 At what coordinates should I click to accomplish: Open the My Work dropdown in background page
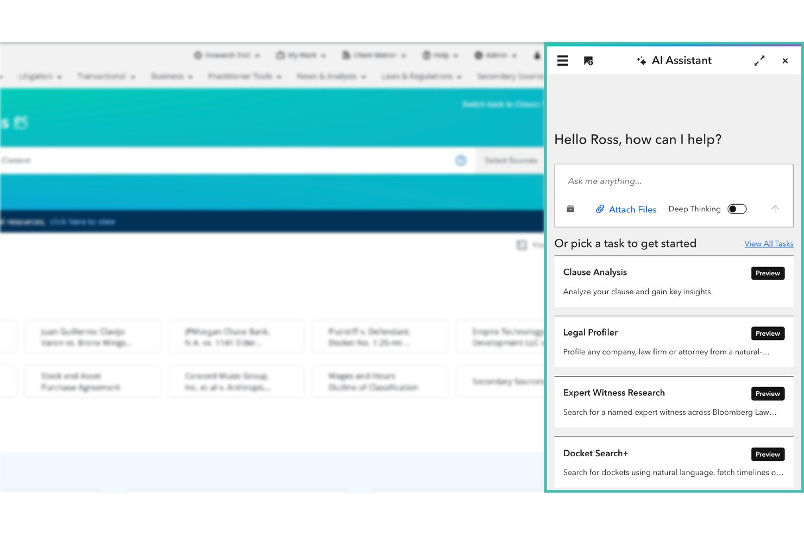(x=301, y=55)
